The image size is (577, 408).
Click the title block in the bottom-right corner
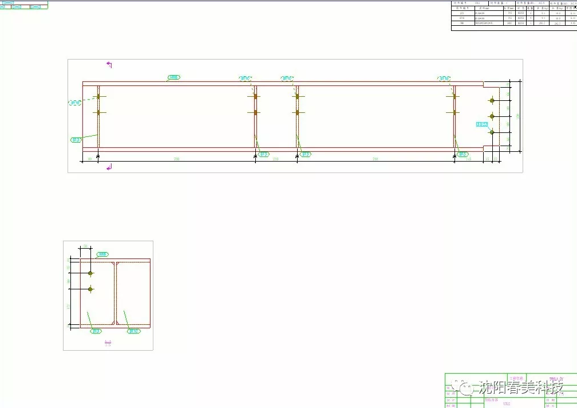tap(511, 390)
